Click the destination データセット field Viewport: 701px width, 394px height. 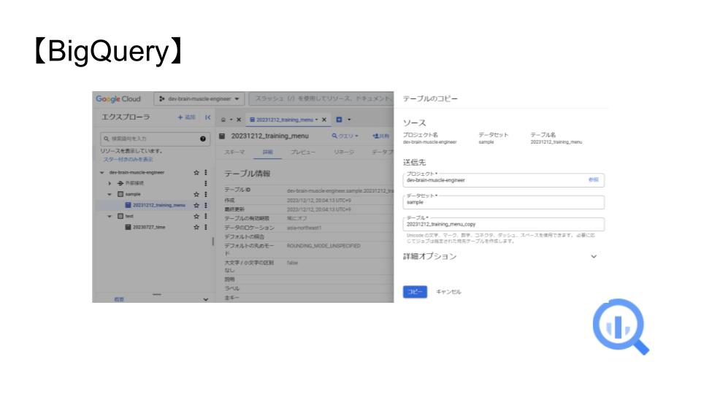tap(503, 202)
